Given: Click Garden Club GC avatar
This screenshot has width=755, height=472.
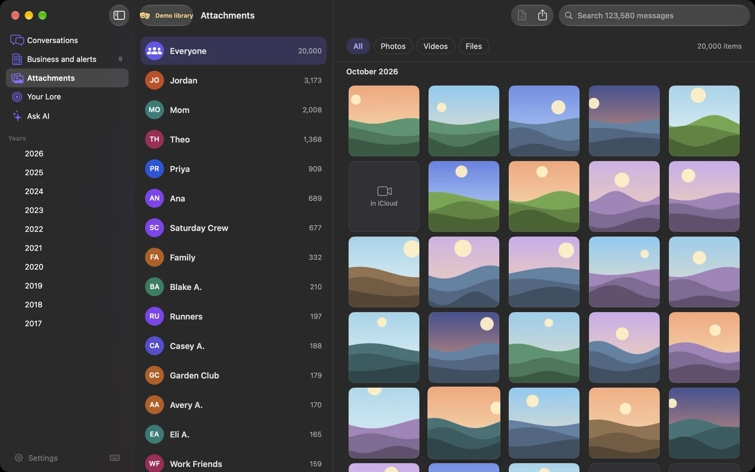Looking at the screenshot, I should [x=154, y=375].
